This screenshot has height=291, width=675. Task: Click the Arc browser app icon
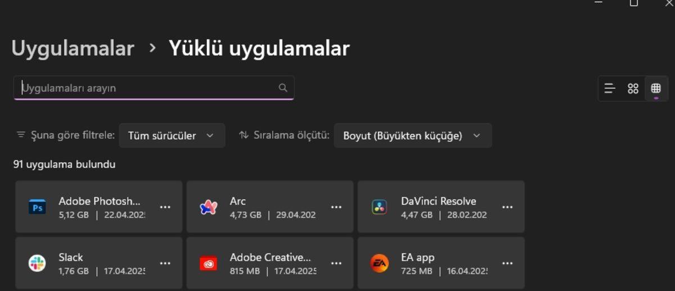point(209,207)
